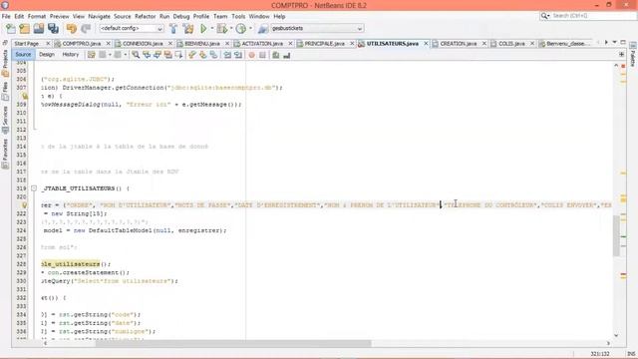638x359 pixels.
Task: Click Find Previous Occurrence icon
Action: click(147, 55)
